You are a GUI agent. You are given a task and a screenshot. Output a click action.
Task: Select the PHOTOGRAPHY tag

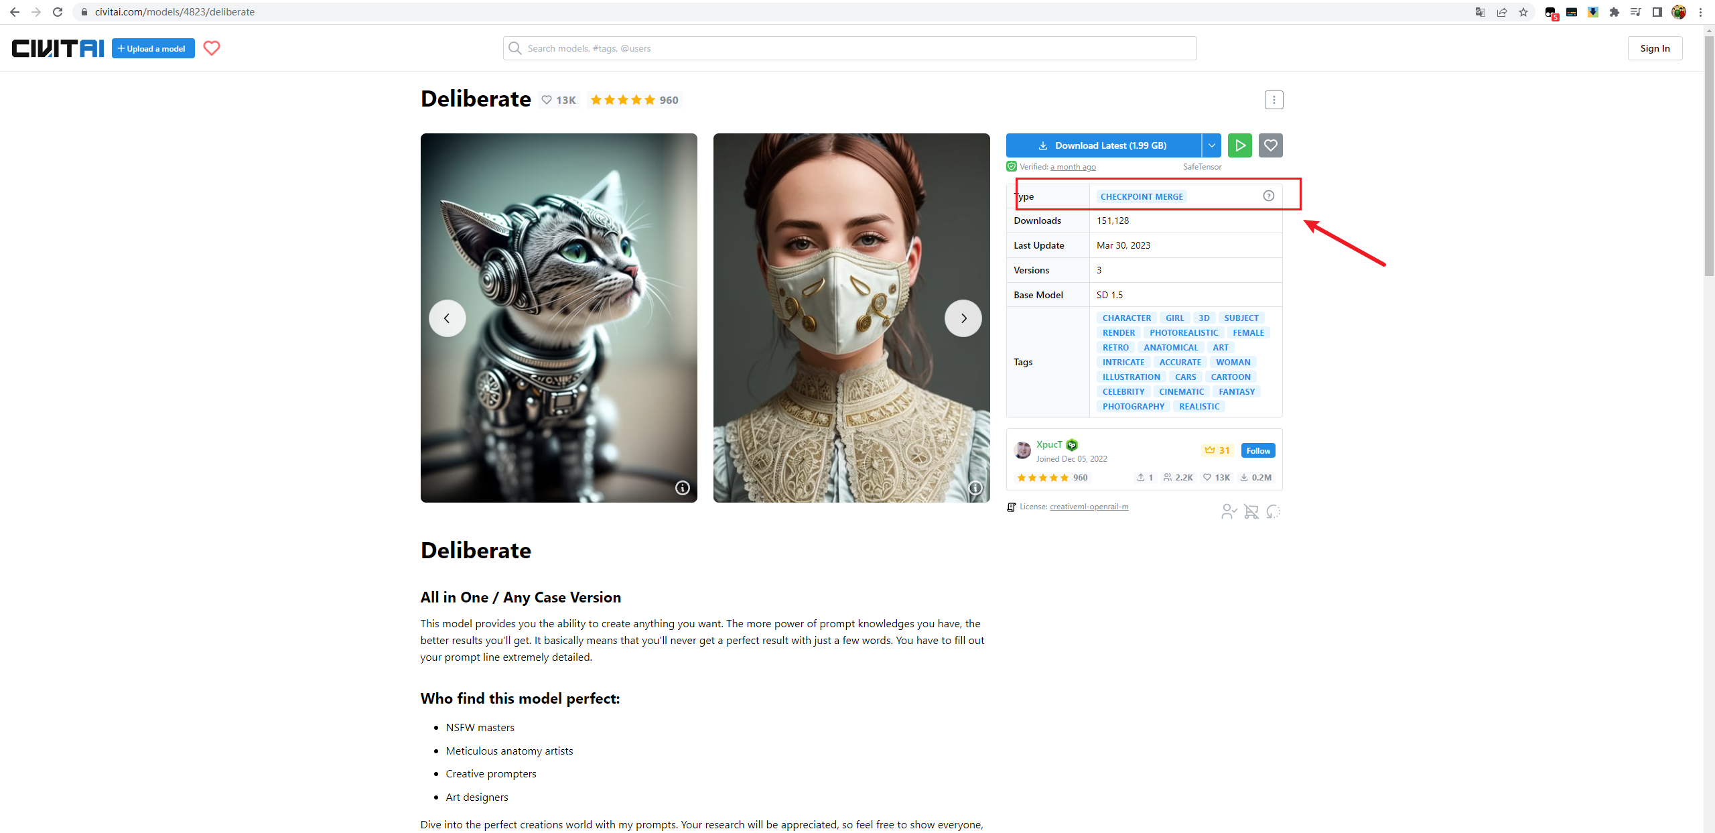coord(1134,407)
